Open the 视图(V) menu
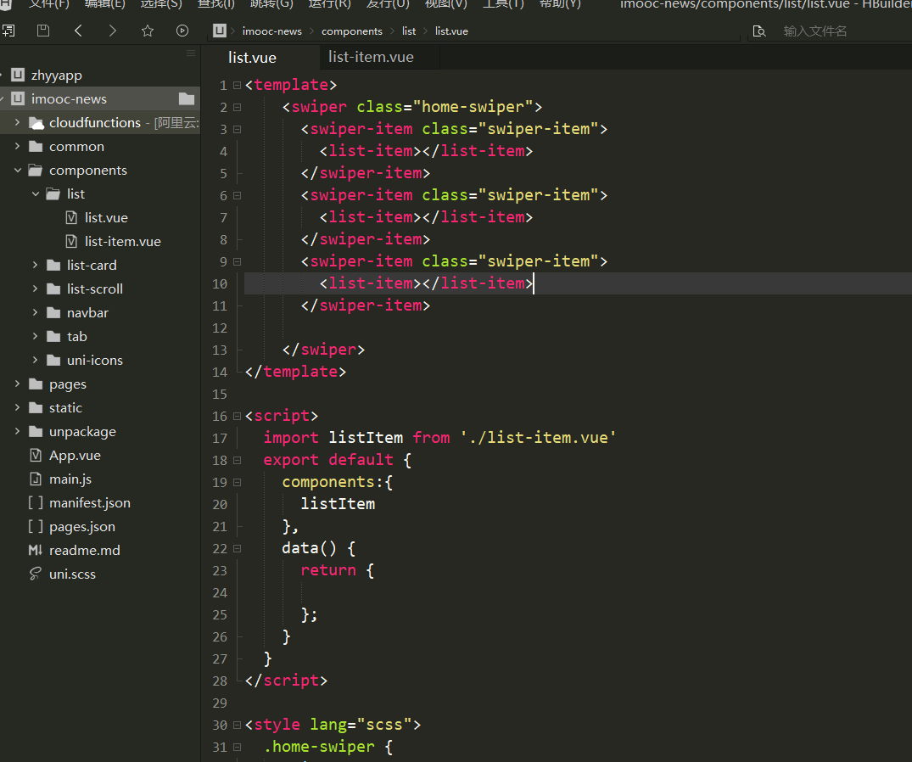912x762 pixels. coord(446,4)
